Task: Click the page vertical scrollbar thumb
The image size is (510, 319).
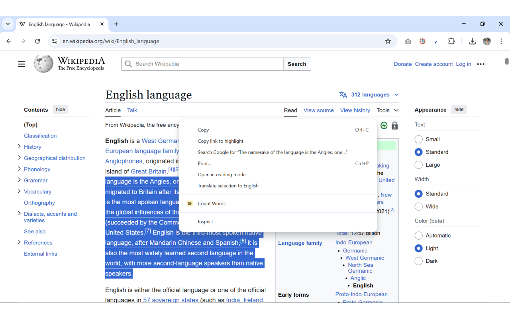Action: click(507, 61)
